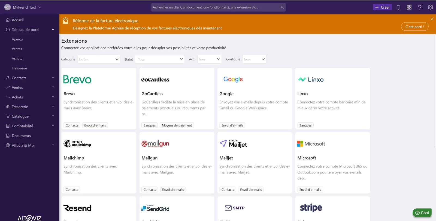Open the Ventes dashboard sub-item
Viewport: 436px width, 221px height.
[17, 49]
